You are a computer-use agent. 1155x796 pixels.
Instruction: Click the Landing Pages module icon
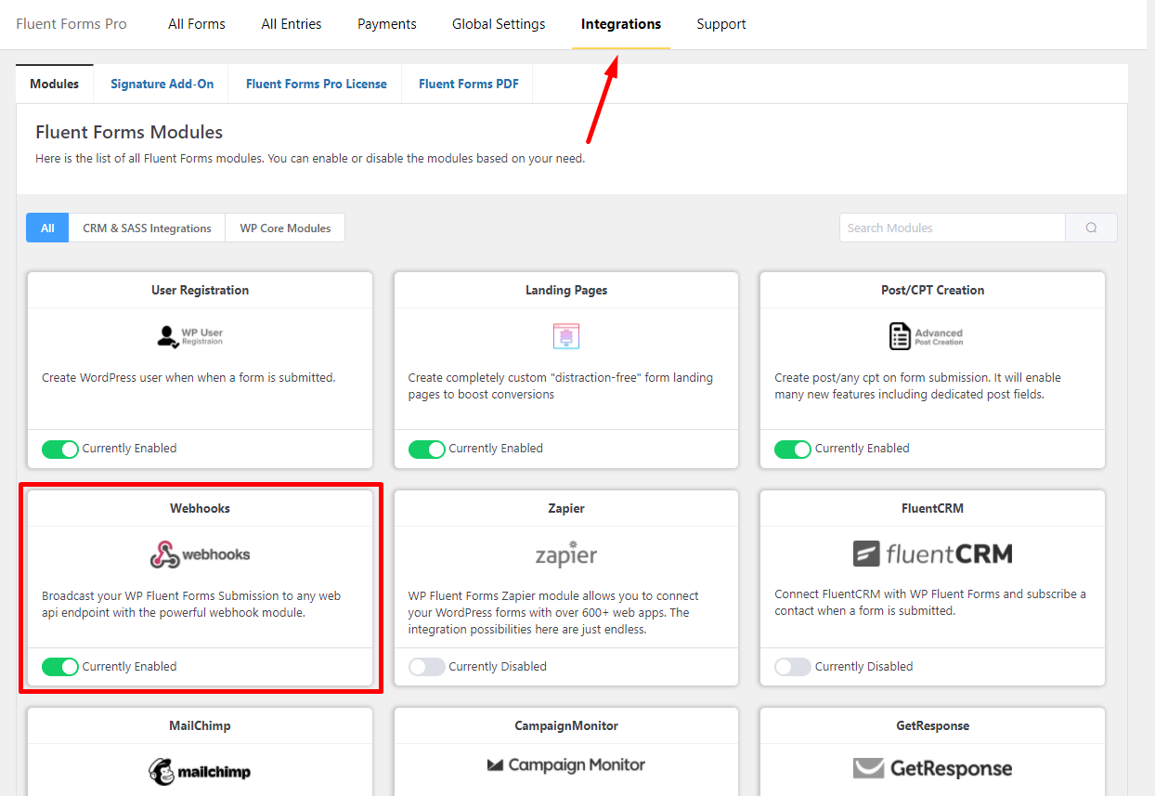(x=565, y=336)
